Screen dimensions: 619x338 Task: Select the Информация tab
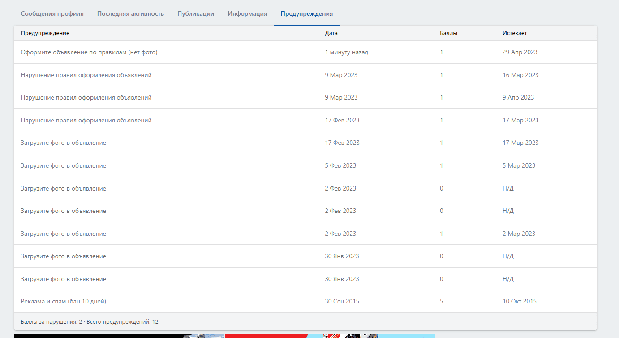(x=247, y=13)
